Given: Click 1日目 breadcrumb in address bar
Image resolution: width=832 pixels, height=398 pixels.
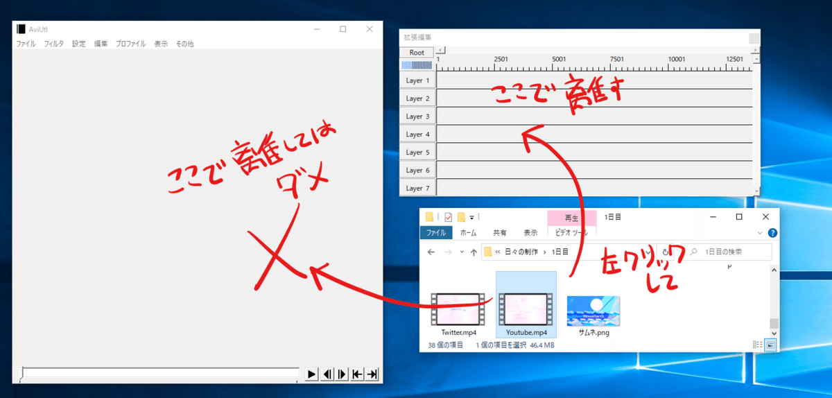Looking at the screenshot, I should point(560,252).
